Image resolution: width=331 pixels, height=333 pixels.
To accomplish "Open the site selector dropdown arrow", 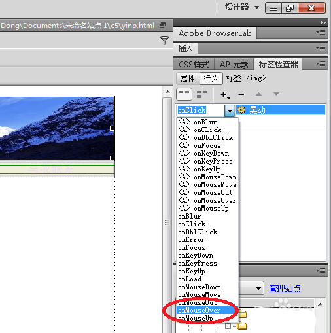I will tap(258, 289).
